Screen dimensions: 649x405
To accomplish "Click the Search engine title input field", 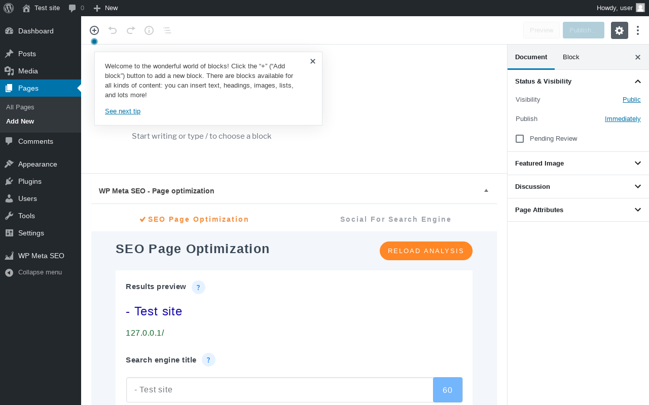I will pos(279,390).
